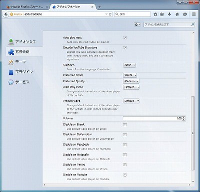Go back with the browser back arrow
The height and width of the screenshot is (192, 200).
6,14
